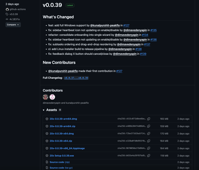Open github-actions author profile
This screenshot has height=170, width=199.
point(18,9)
